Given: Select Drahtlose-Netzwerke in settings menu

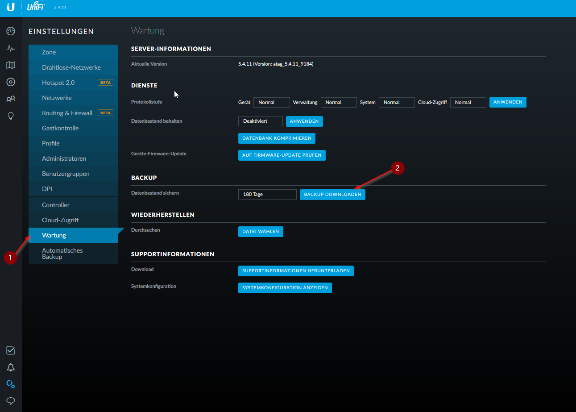Looking at the screenshot, I should 71,67.
